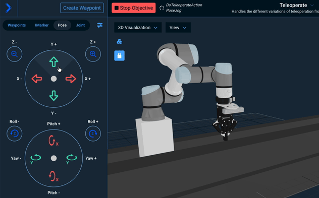Switch to the Waypoints tab
Viewport: 319px width, 198px height.
click(17, 25)
